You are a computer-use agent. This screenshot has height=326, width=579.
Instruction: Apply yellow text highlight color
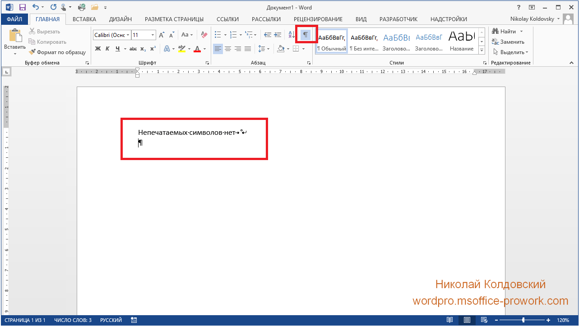click(x=182, y=49)
